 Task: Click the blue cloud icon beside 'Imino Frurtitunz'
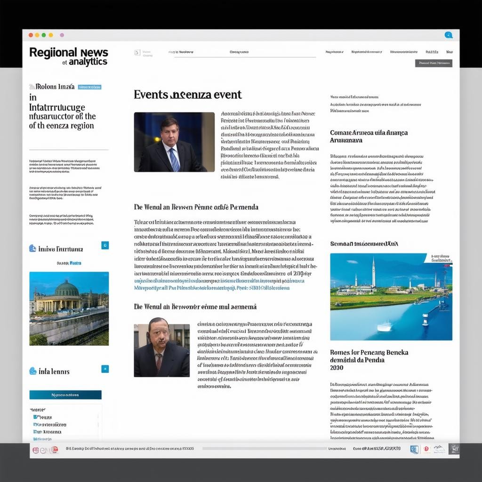[x=32, y=249]
